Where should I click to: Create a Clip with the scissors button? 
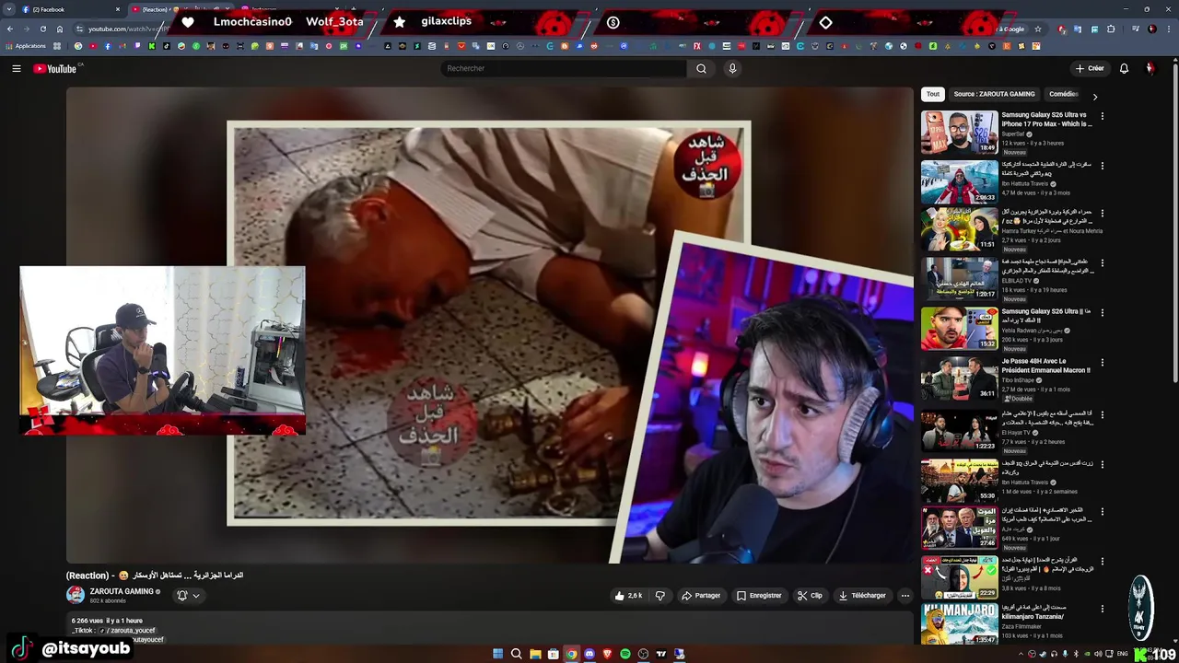point(810,596)
